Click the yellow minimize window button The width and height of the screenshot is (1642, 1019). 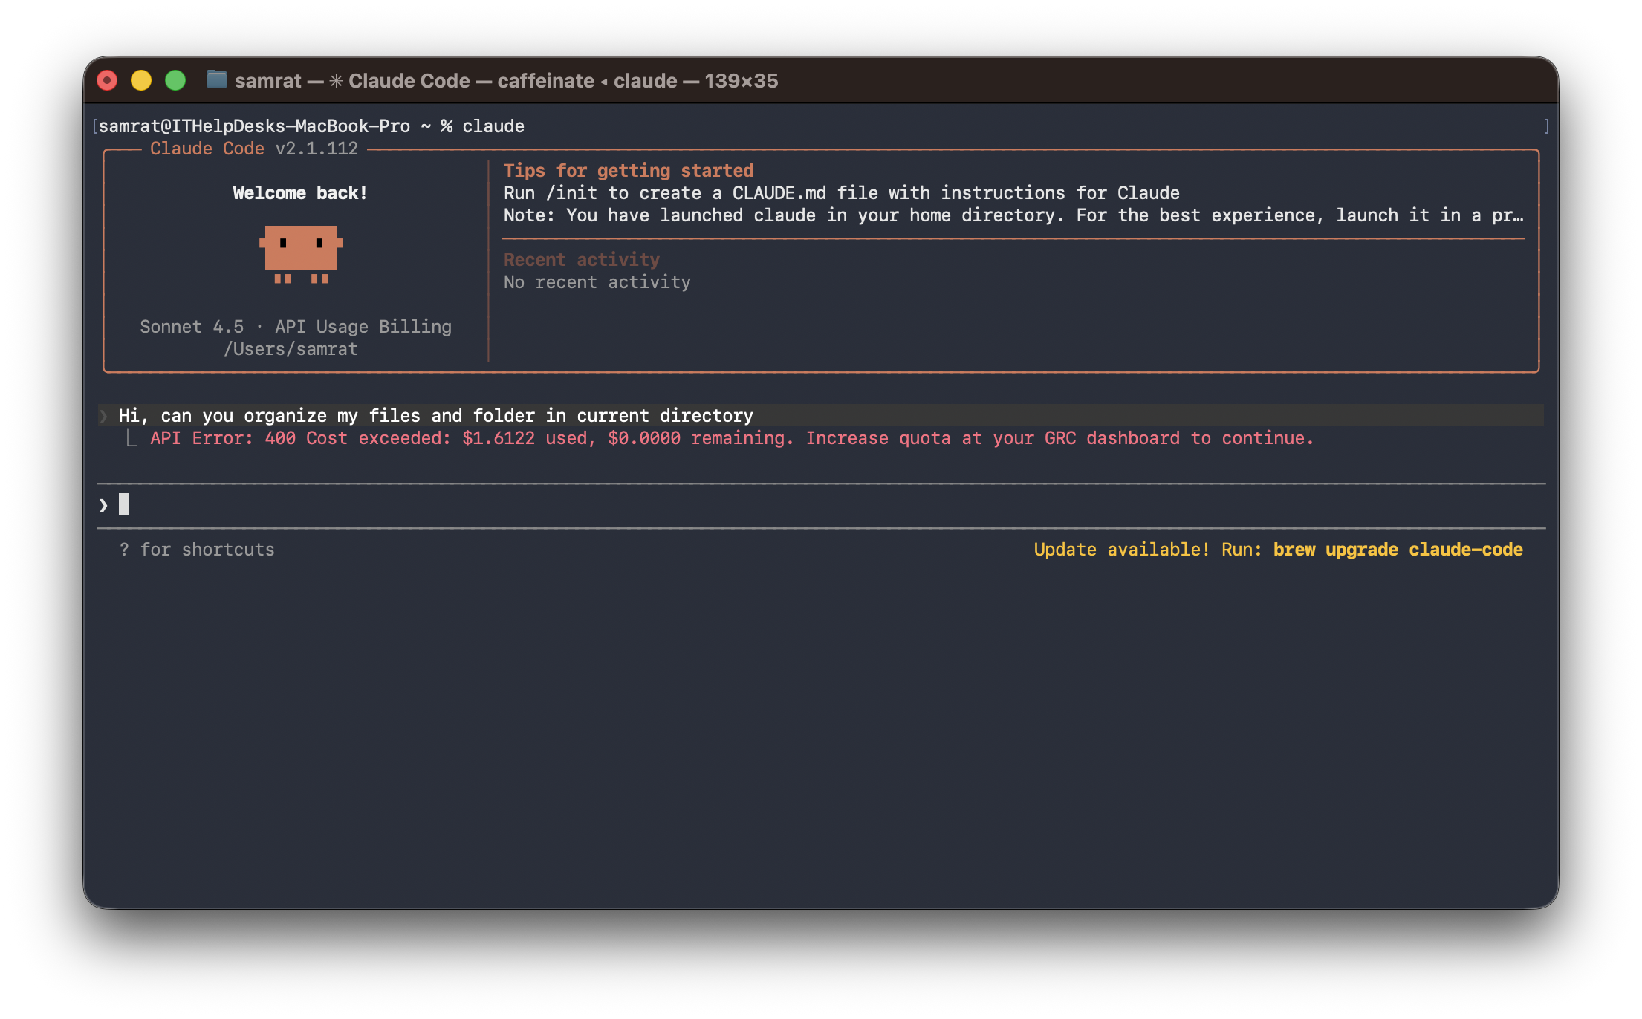pyautogui.click(x=141, y=80)
